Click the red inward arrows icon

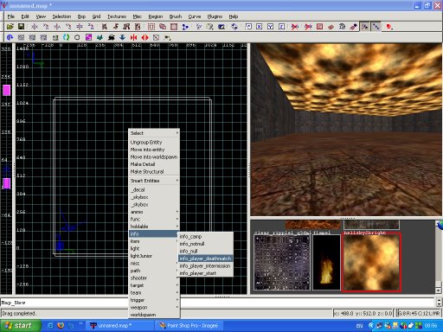point(133,37)
